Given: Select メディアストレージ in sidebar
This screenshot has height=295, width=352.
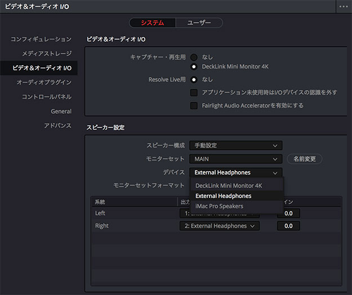Looking at the screenshot, I should point(47,53).
